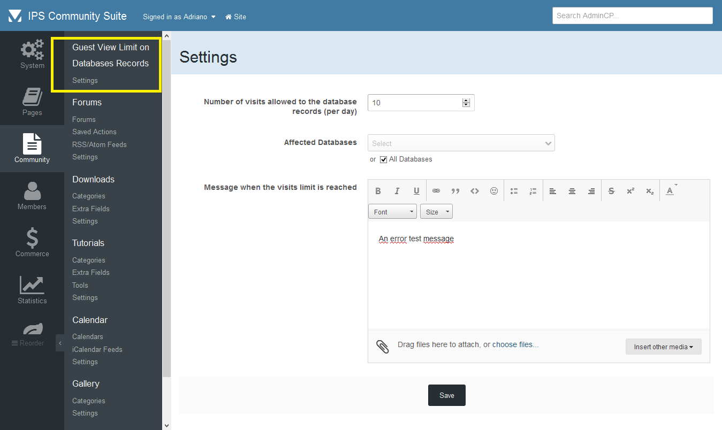Viewport: 722px width, 430px height.
Task: Open Saved Actions under Forums
Action: (x=94, y=132)
